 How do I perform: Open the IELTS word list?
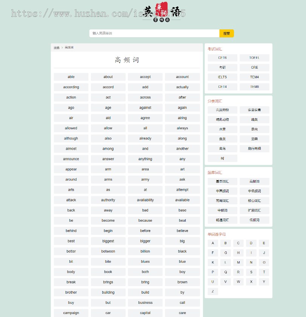[x=222, y=77]
